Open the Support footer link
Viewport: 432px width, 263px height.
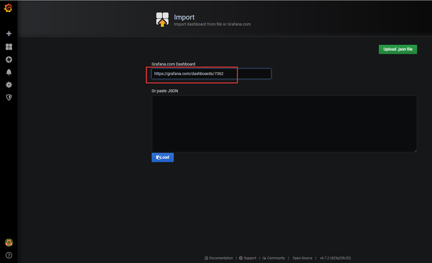[248, 258]
